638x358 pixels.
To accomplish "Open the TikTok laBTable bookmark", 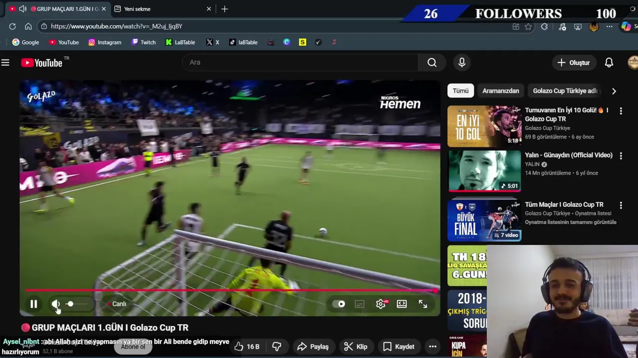I will pos(243,42).
